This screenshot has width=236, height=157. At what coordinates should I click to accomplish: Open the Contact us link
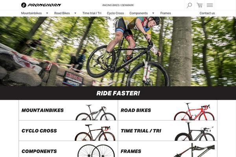pyautogui.click(x=207, y=13)
